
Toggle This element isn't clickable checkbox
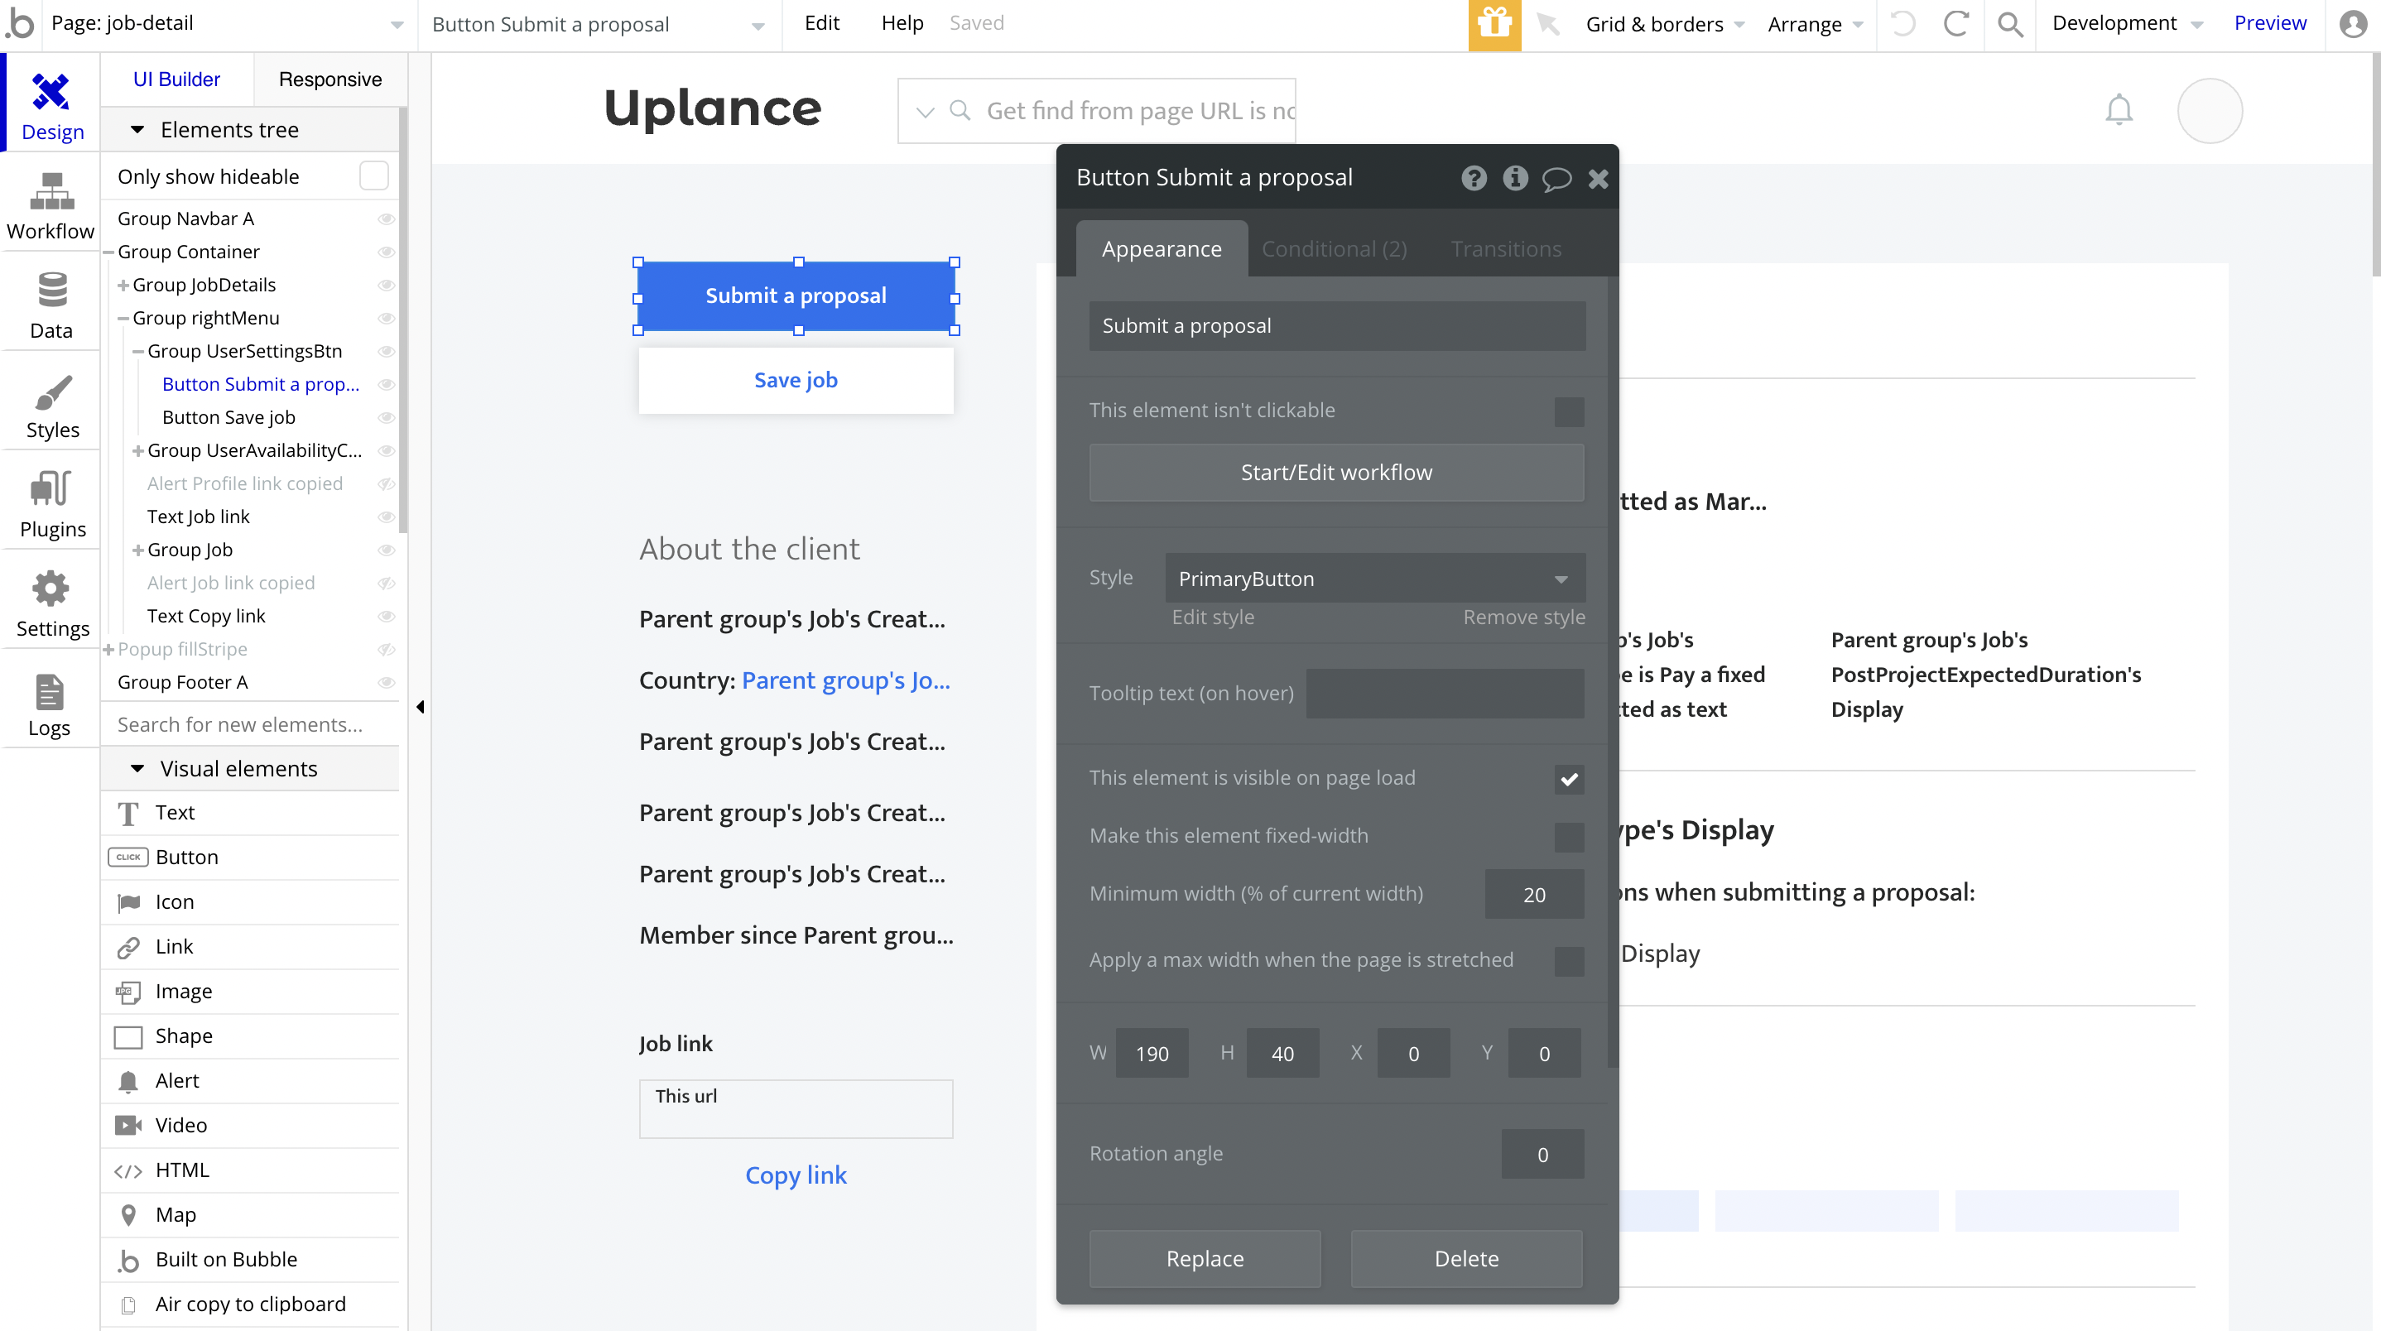[x=1569, y=411]
